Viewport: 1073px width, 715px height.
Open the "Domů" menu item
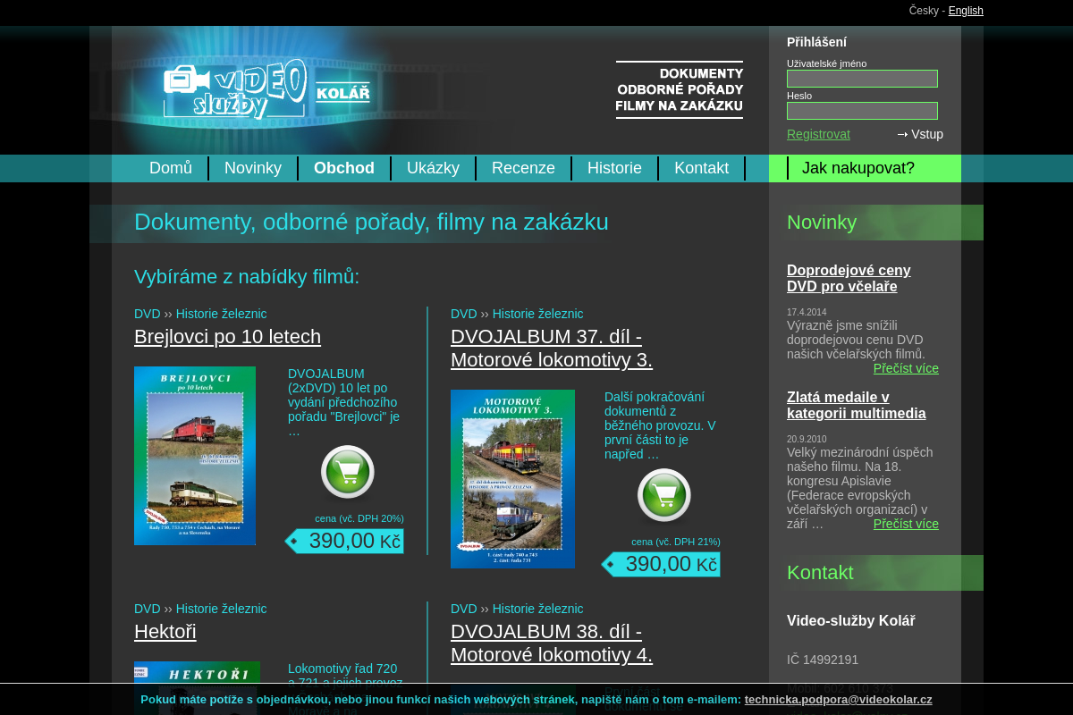170,168
